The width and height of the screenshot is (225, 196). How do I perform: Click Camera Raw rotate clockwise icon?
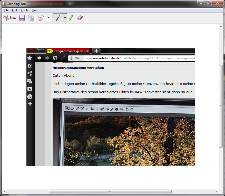coord(132,110)
